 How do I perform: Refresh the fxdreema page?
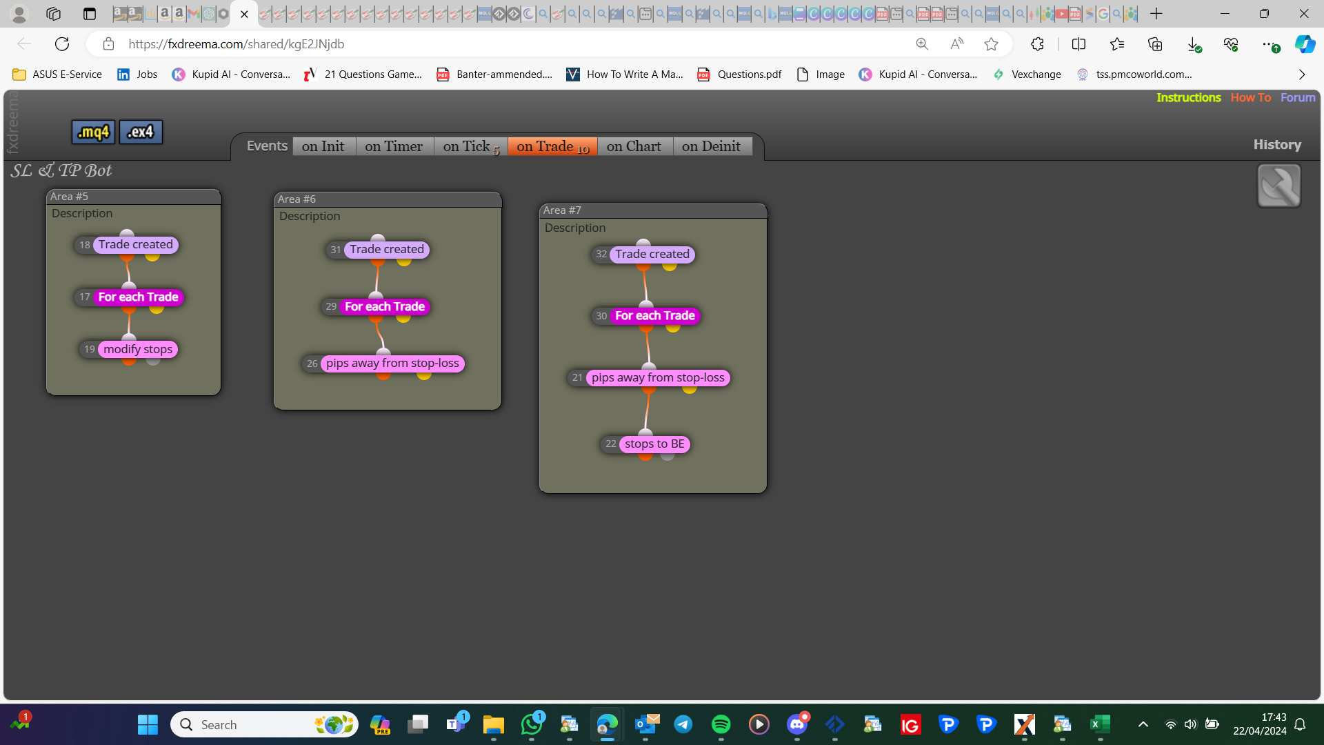pos(62,44)
